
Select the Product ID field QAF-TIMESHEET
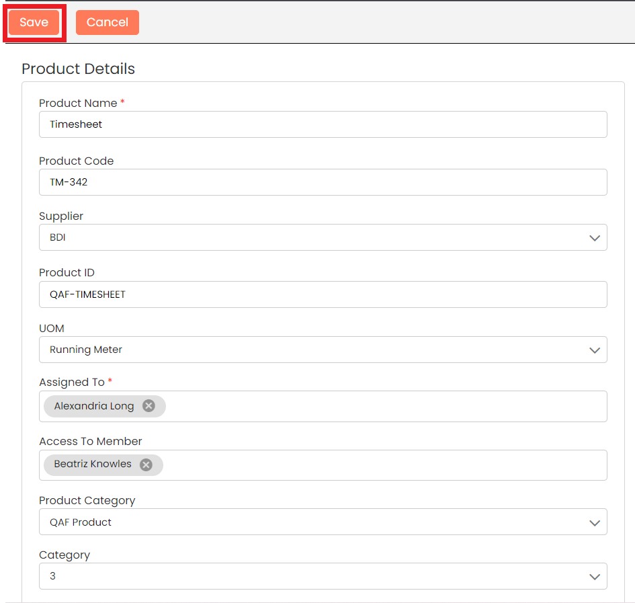(323, 294)
